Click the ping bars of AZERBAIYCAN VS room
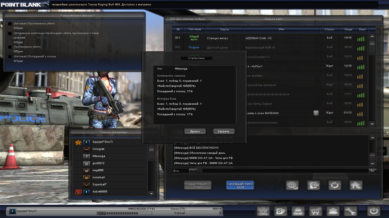Viewport: 389px width, 218px height. 361,39
